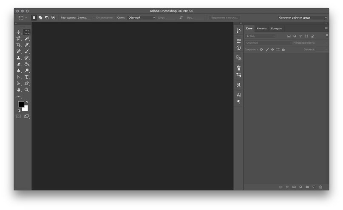This screenshot has height=210, width=343.
Task: Open the Edit Toolbar three-dots button
Action: point(18,96)
